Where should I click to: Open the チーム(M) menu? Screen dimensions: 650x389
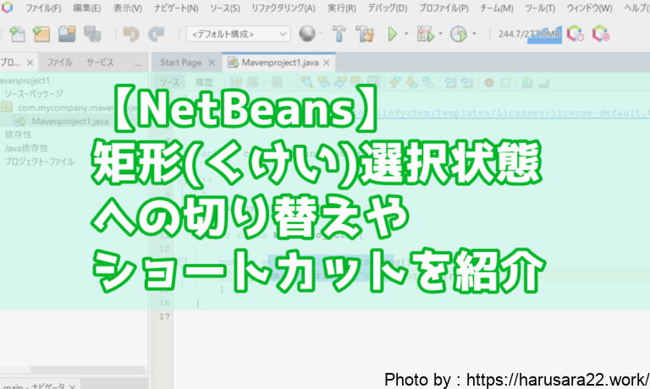tap(497, 8)
